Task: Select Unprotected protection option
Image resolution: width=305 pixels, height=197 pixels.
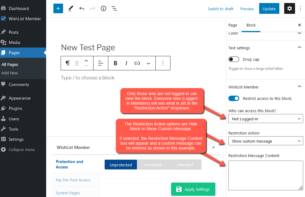Action: coord(121,165)
